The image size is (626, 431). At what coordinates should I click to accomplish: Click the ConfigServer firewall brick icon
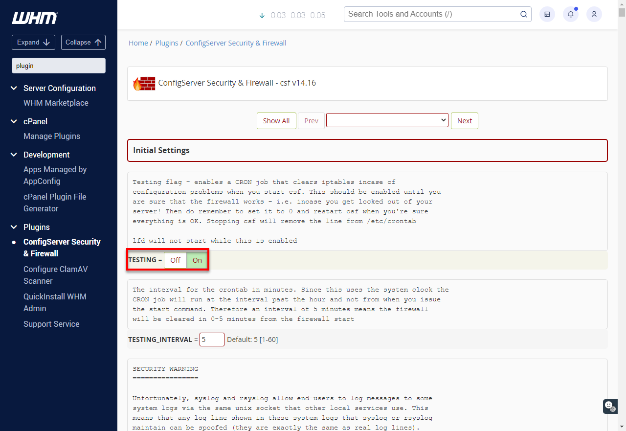143,83
